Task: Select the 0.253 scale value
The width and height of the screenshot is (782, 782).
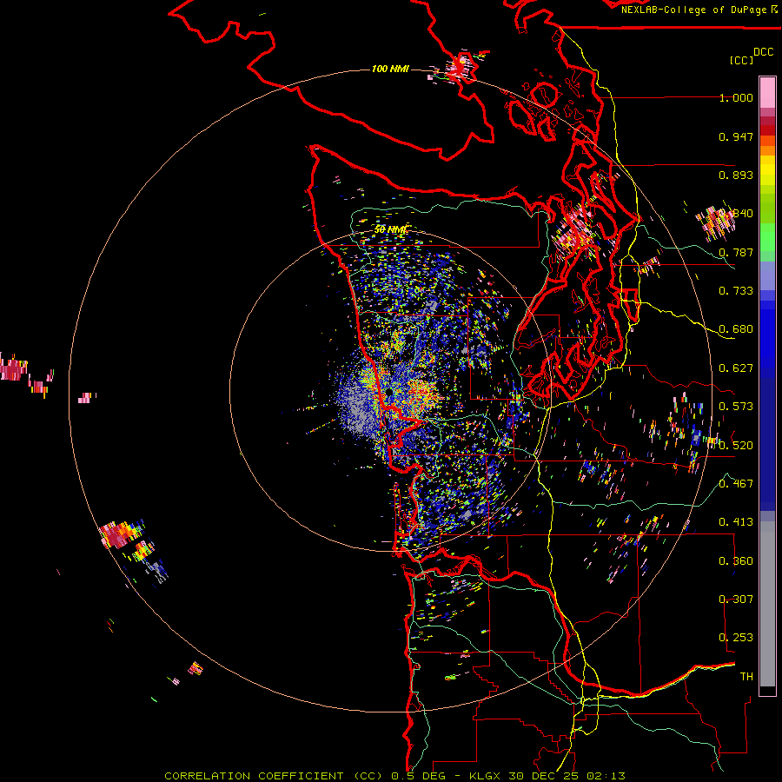Action: 736,638
